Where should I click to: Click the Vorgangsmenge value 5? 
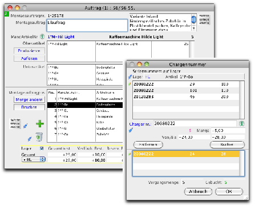(x=183, y=182)
